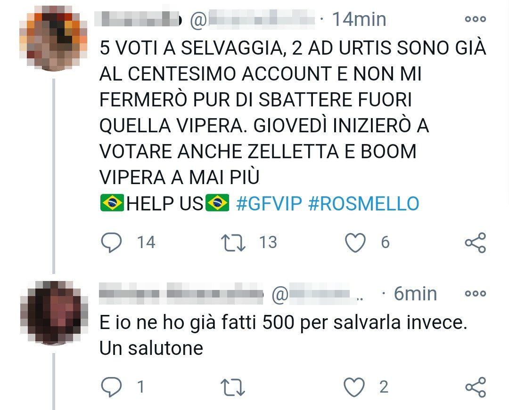Image resolution: width=509 pixels, height=410 pixels.
Task: Reply to the 'Un salutone' tweet
Action: [111, 387]
